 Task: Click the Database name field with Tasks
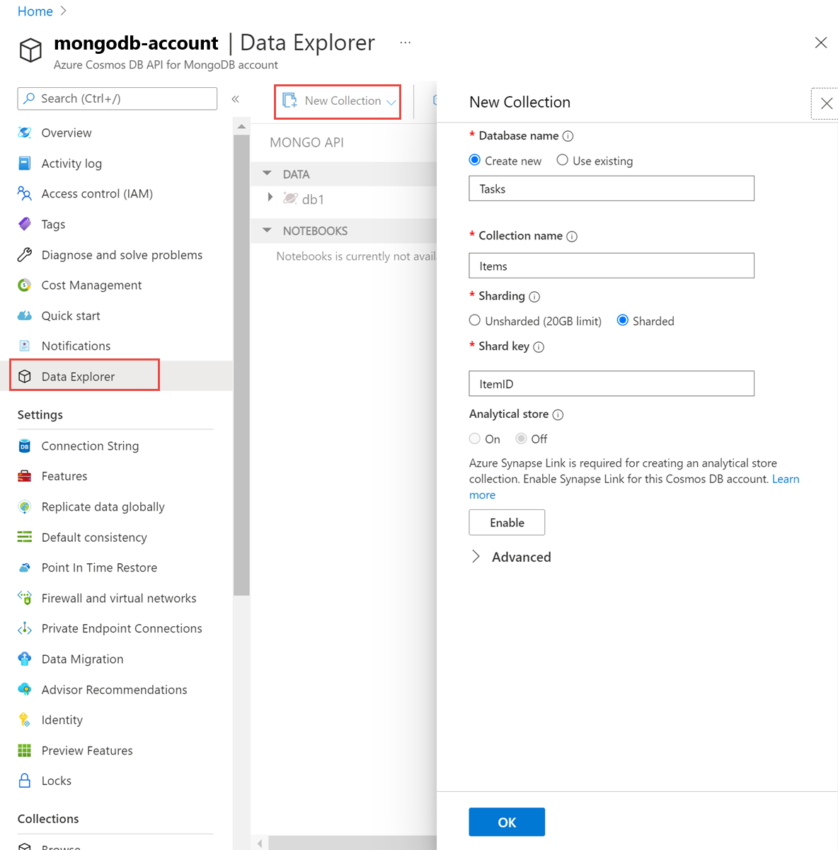click(x=612, y=188)
